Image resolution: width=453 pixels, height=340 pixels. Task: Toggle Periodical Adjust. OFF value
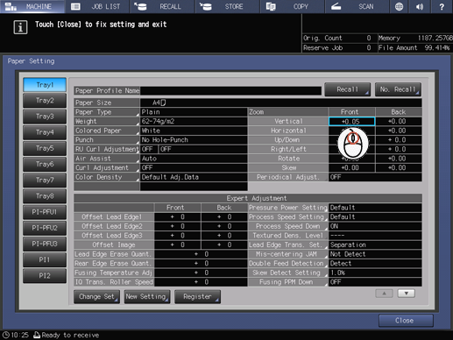(375, 177)
